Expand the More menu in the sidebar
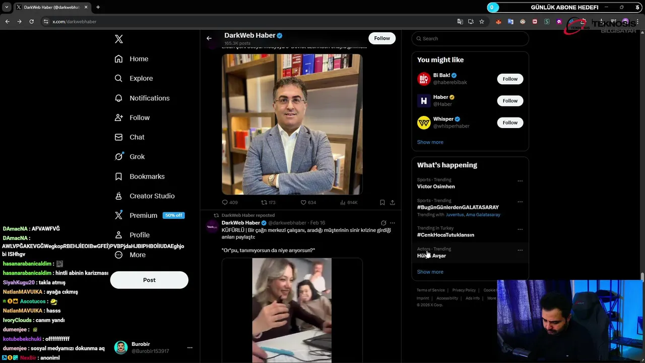 [130, 255]
